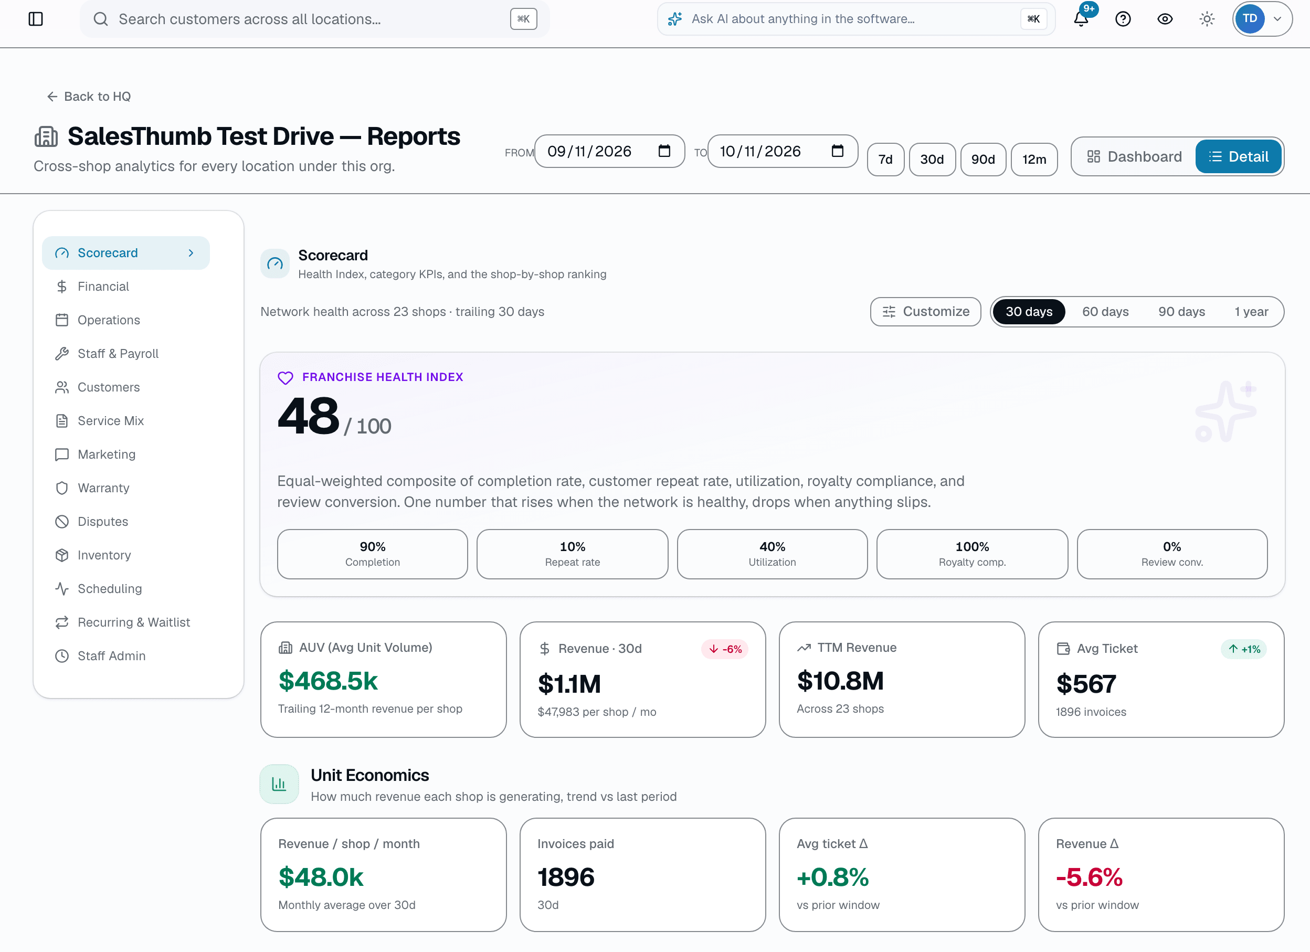
Task: Select the 12m quick range
Action: 1034,160
